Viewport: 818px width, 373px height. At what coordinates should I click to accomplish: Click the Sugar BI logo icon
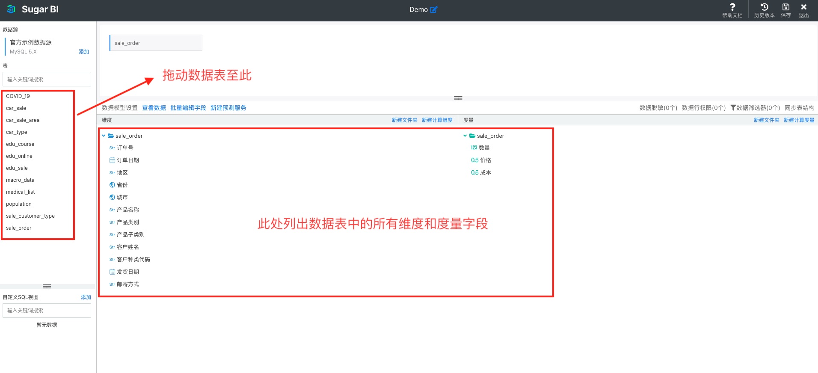12,9
